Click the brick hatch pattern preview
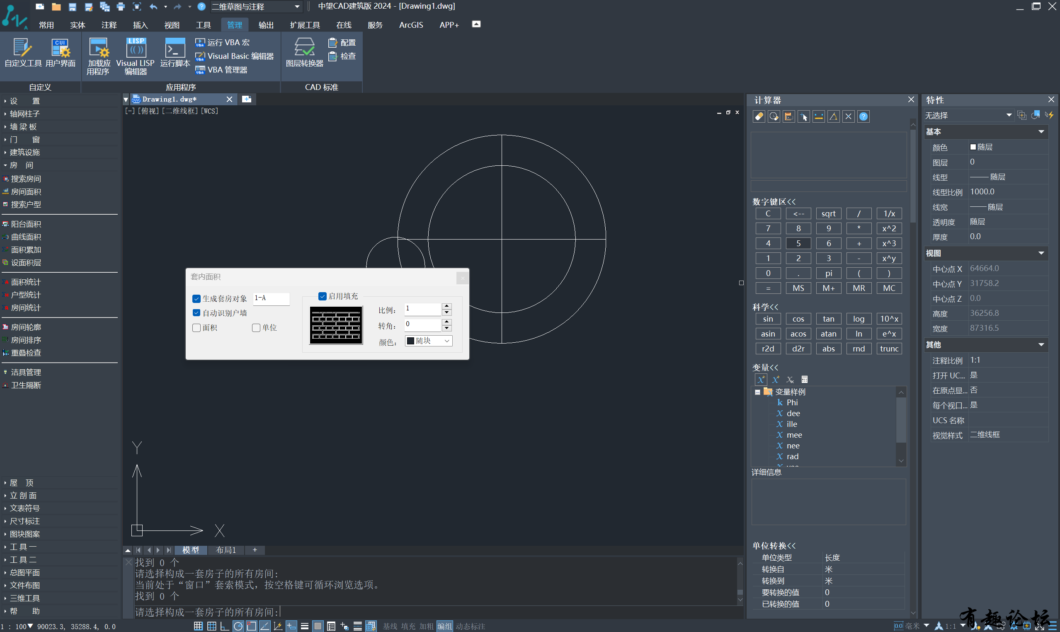This screenshot has height=632, width=1060. click(x=336, y=326)
